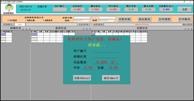Click the 充值 button in top bar

[x=185, y=9]
